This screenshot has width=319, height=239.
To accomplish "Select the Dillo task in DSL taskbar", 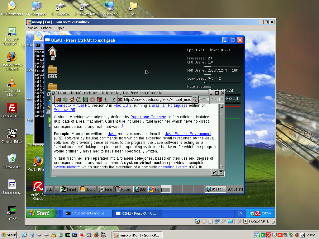I will coord(215,189).
